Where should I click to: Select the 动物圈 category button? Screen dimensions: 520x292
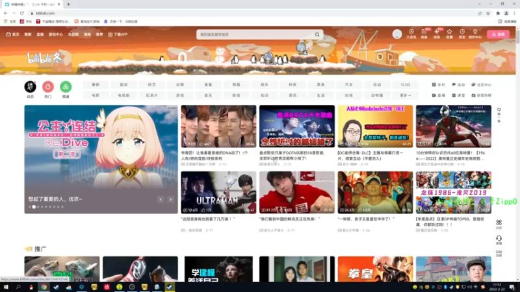[377, 95]
